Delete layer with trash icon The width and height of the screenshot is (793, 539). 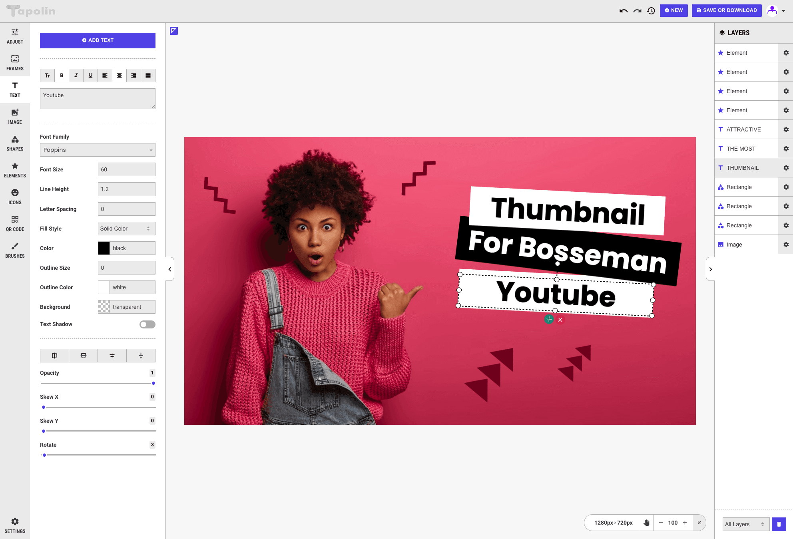[779, 524]
